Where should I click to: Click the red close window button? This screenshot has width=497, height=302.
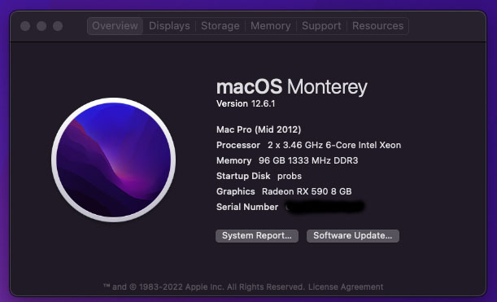click(25, 26)
